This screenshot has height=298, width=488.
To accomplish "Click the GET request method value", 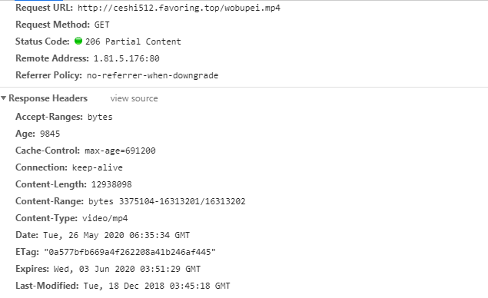I will click(101, 25).
